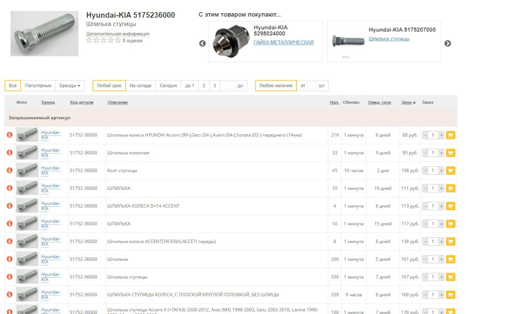The image size is (512, 314).
Task: Click the 0 оценок rating count
Action: [133, 41]
